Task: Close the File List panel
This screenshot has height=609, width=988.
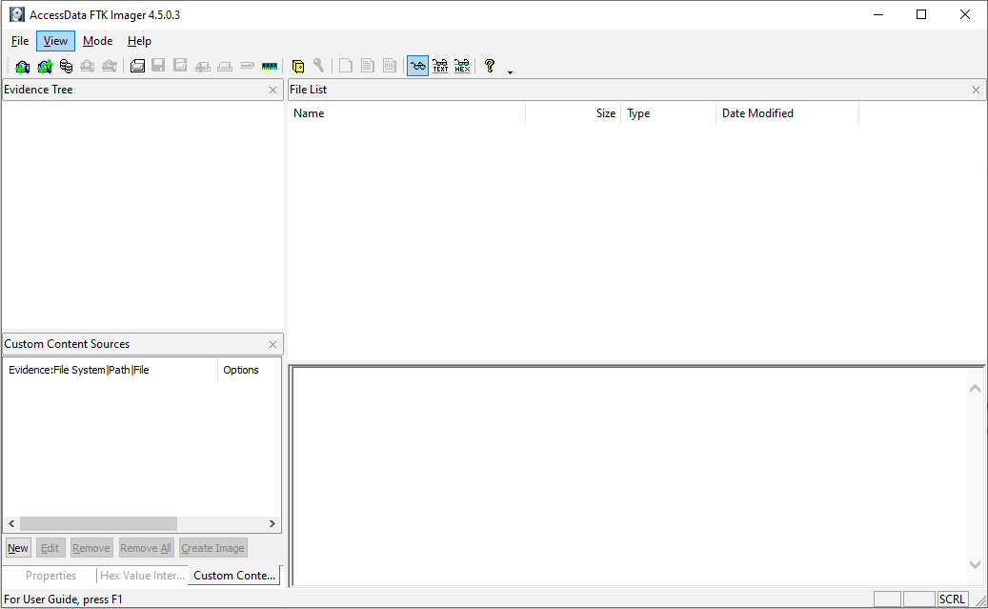Action: coord(976,91)
